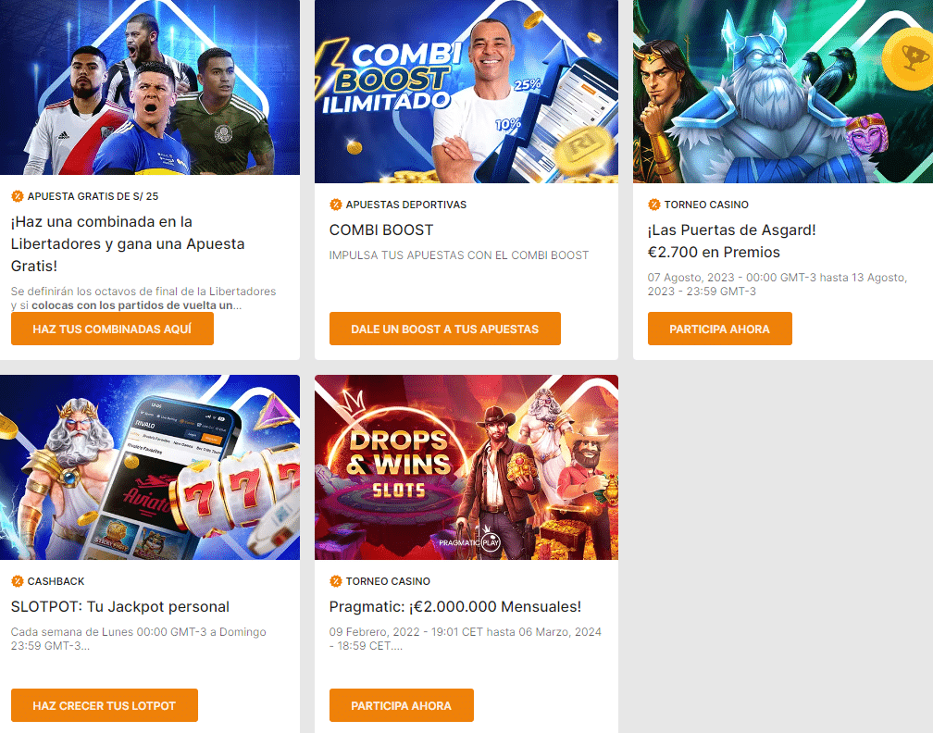This screenshot has height=733, width=933.
Task: Open the Slotpot Aviator phone banner image
Action: [150, 467]
